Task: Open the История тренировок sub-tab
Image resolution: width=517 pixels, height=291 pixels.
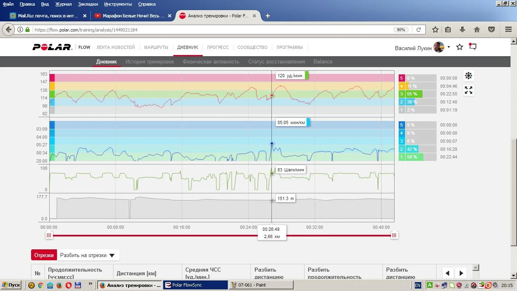Action: pos(149,62)
